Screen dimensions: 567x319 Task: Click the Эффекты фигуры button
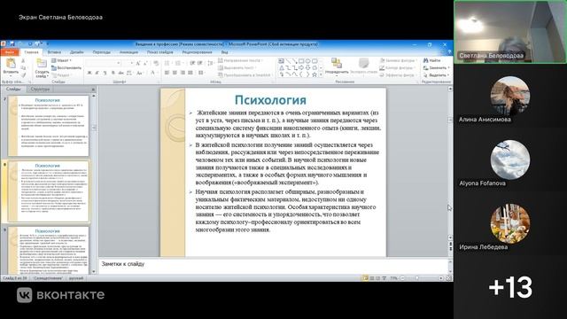coord(398,74)
